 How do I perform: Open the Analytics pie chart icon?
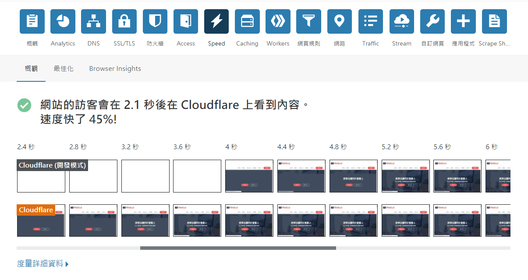pos(63,21)
